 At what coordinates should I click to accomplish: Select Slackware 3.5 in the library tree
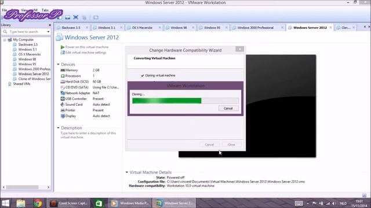point(28,44)
